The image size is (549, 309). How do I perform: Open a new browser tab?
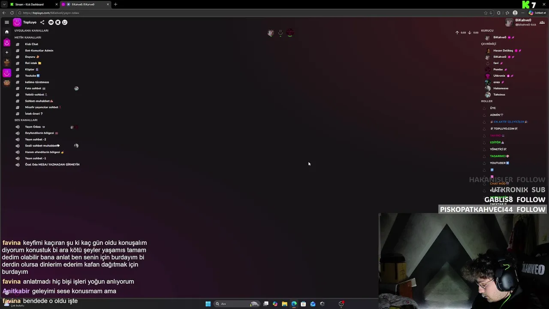[x=115, y=4]
